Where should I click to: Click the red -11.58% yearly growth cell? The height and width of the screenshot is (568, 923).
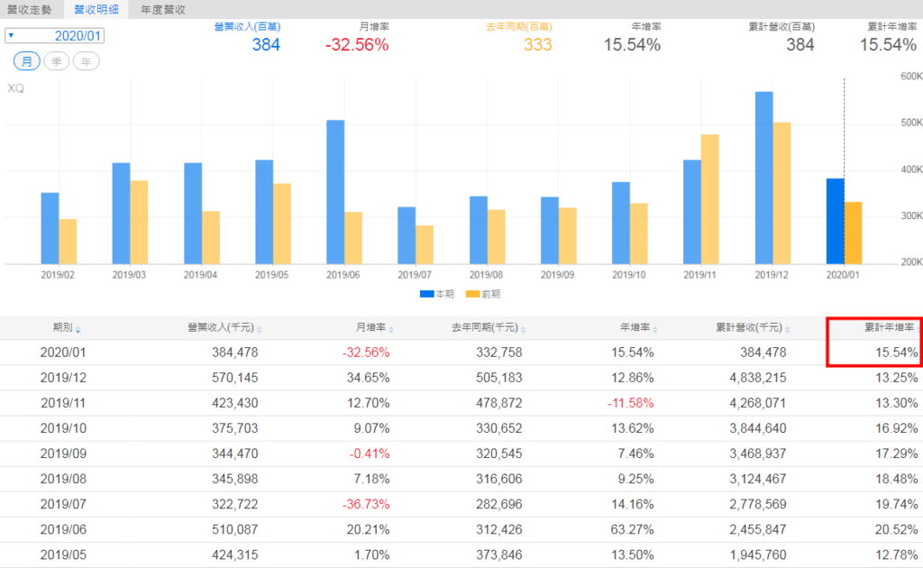click(630, 403)
